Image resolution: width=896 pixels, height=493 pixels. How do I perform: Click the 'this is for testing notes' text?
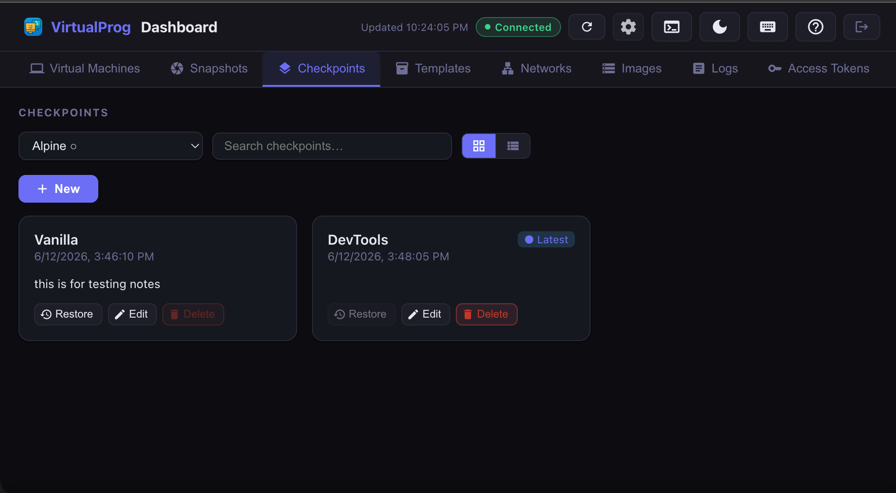coord(97,284)
